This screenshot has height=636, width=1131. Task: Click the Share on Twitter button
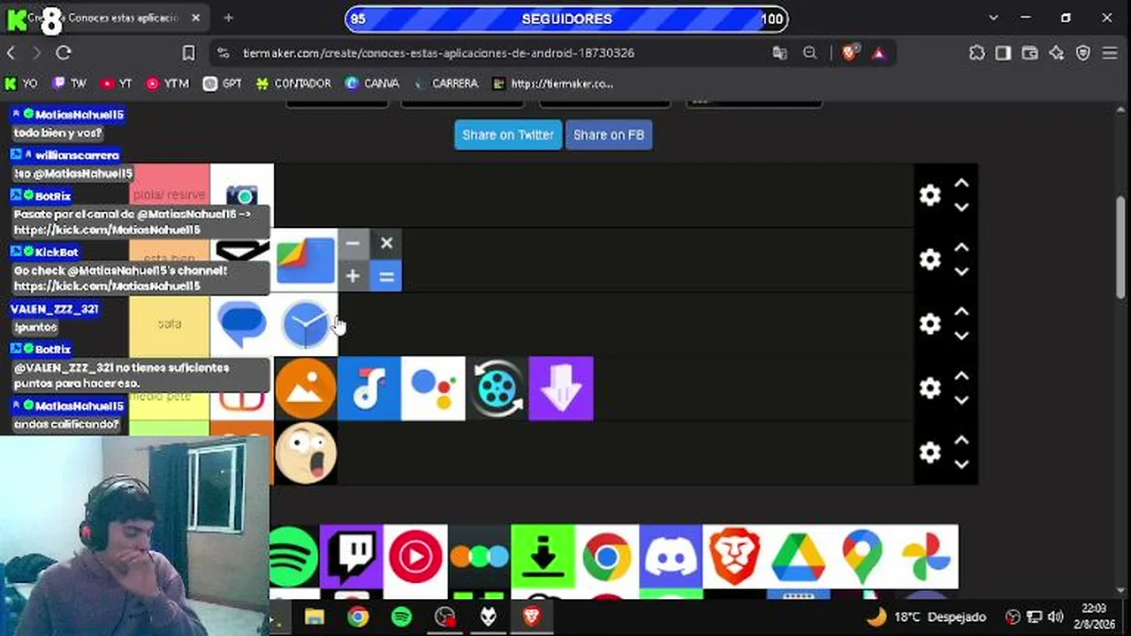click(508, 135)
